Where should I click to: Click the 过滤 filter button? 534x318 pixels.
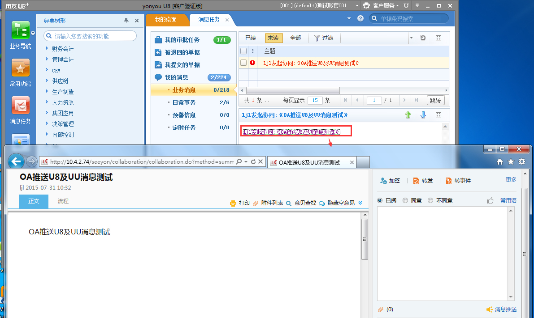tap(324, 38)
